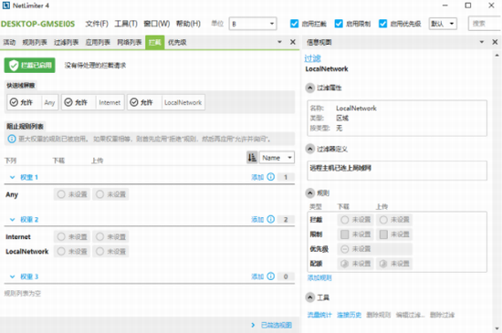Close the left blocker pane

click(x=293, y=42)
